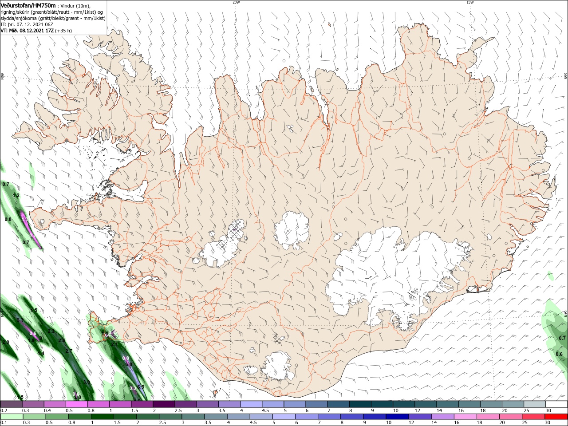
Task: Pick the light violet 14 legend swatch
Action: coord(443,417)
